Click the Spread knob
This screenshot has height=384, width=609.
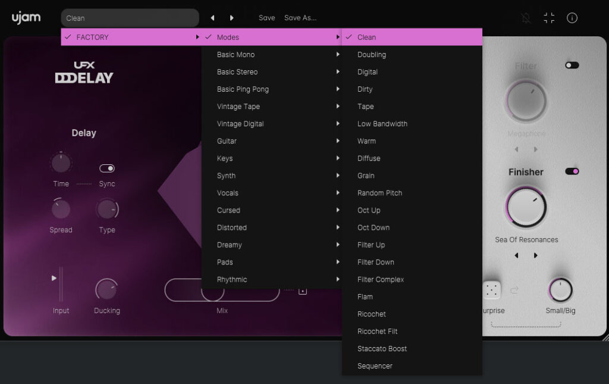(x=61, y=209)
